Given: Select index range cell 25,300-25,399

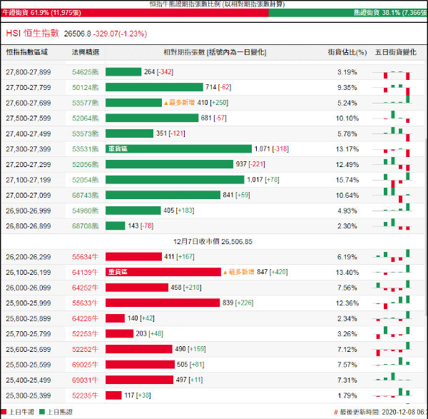Looking at the screenshot, I should [x=29, y=395].
